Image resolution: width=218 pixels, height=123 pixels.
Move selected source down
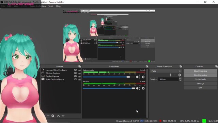63,116
